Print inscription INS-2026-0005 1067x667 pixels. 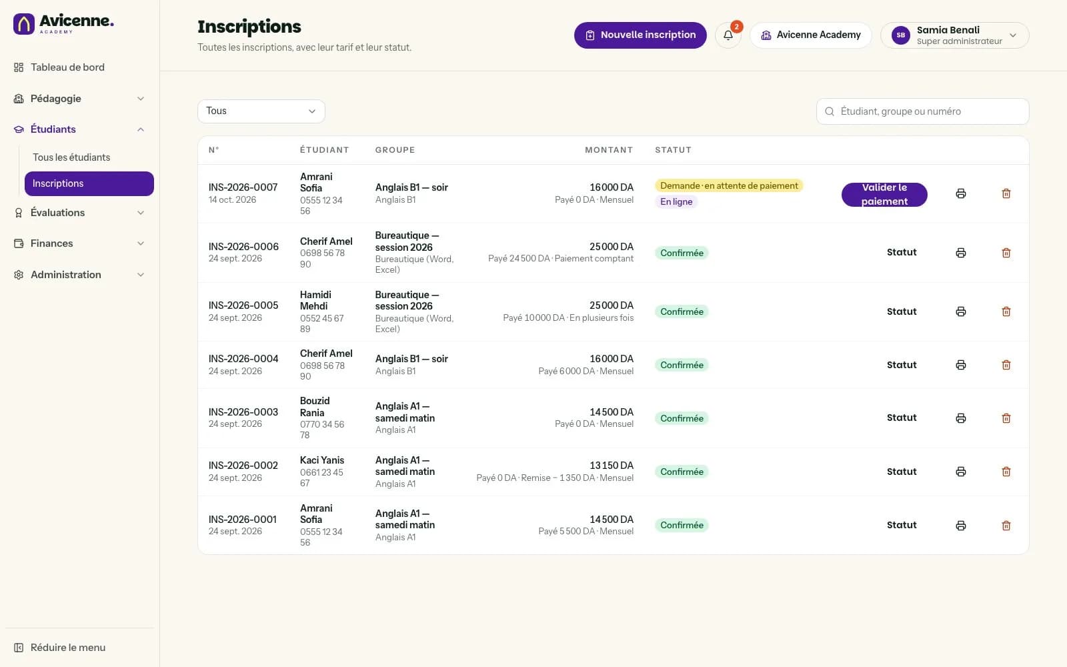[x=960, y=311]
